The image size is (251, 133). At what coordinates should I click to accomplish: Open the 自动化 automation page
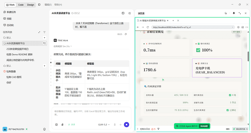tap(9, 25)
